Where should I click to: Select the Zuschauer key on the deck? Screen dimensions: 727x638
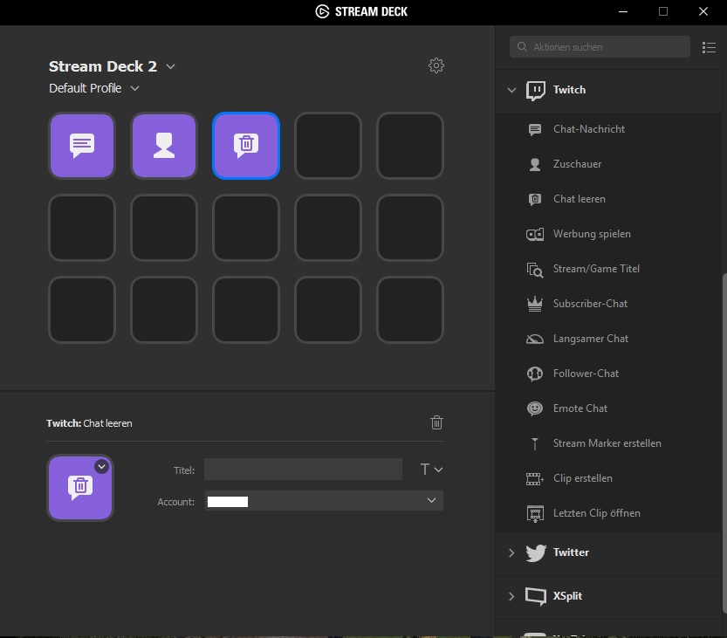164,146
